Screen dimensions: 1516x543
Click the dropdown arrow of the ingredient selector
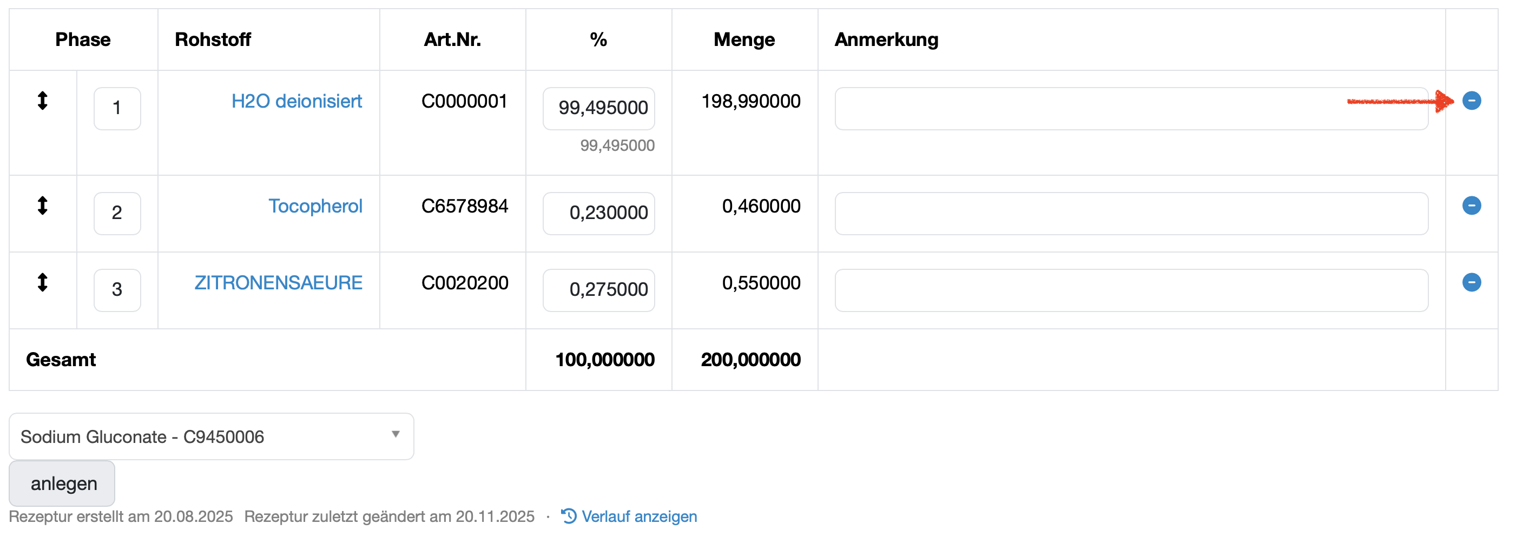(396, 434)
